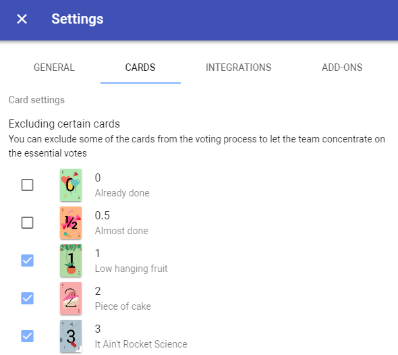Enable the 0.5 Almost done checkbox
Viewport: 398px width, 355px height.
pos(27,223)
